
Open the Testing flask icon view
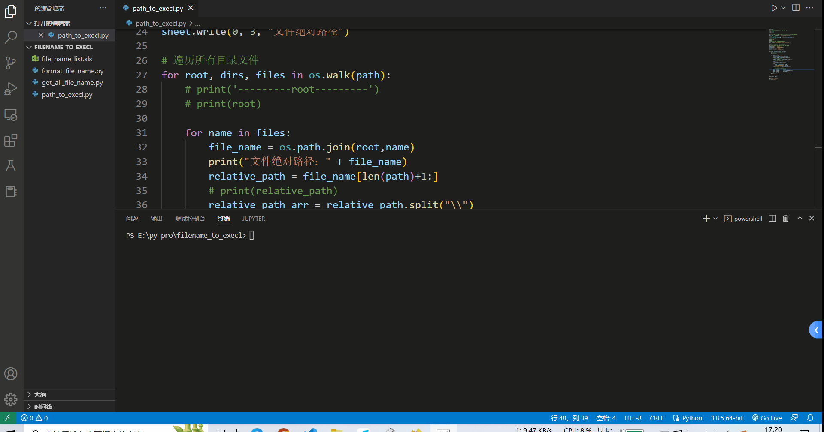[x=11, y=166]
